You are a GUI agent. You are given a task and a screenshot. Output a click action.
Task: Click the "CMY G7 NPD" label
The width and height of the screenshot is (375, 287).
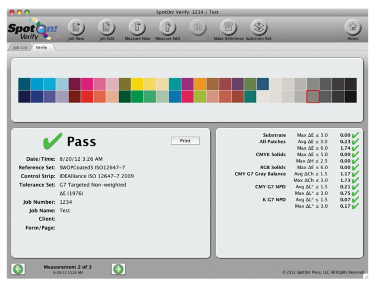click(x=270, y=187)
